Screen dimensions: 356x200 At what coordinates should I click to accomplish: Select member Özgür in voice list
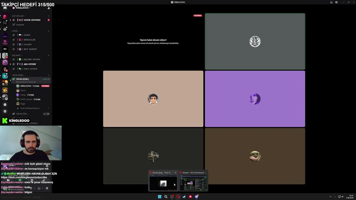coord(33,104)
